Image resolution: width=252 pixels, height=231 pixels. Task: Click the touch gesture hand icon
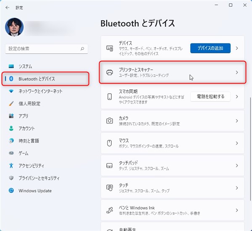(110, 188)
